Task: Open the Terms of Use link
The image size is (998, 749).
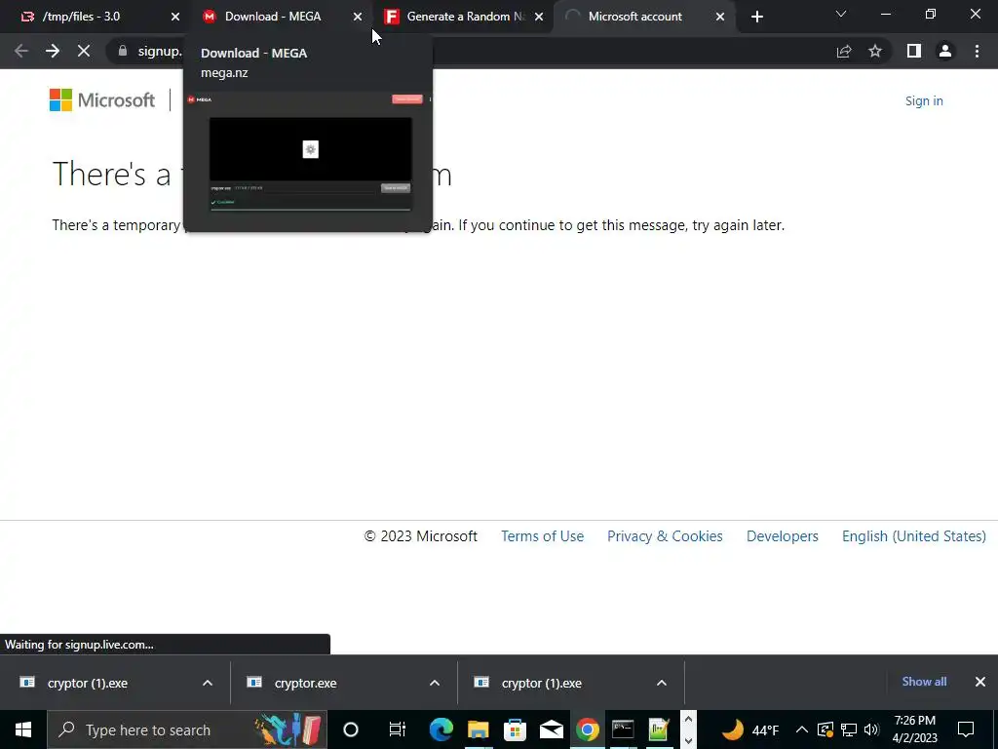Action: 542,536
